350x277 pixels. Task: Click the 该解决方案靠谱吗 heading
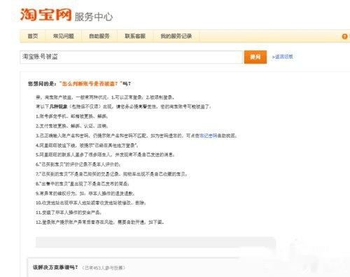(55, 267)
